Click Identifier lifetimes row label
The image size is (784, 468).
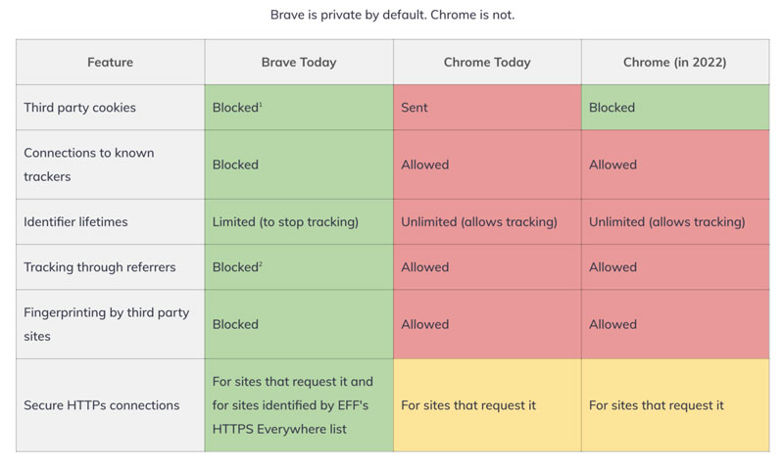[x=76, y=222]
